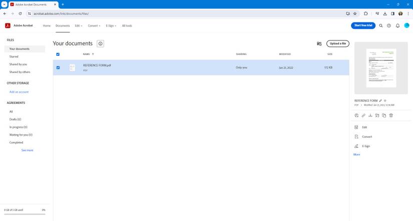Copy the file link using the link icon
The image size is (413, 221).
coord(363,115)
